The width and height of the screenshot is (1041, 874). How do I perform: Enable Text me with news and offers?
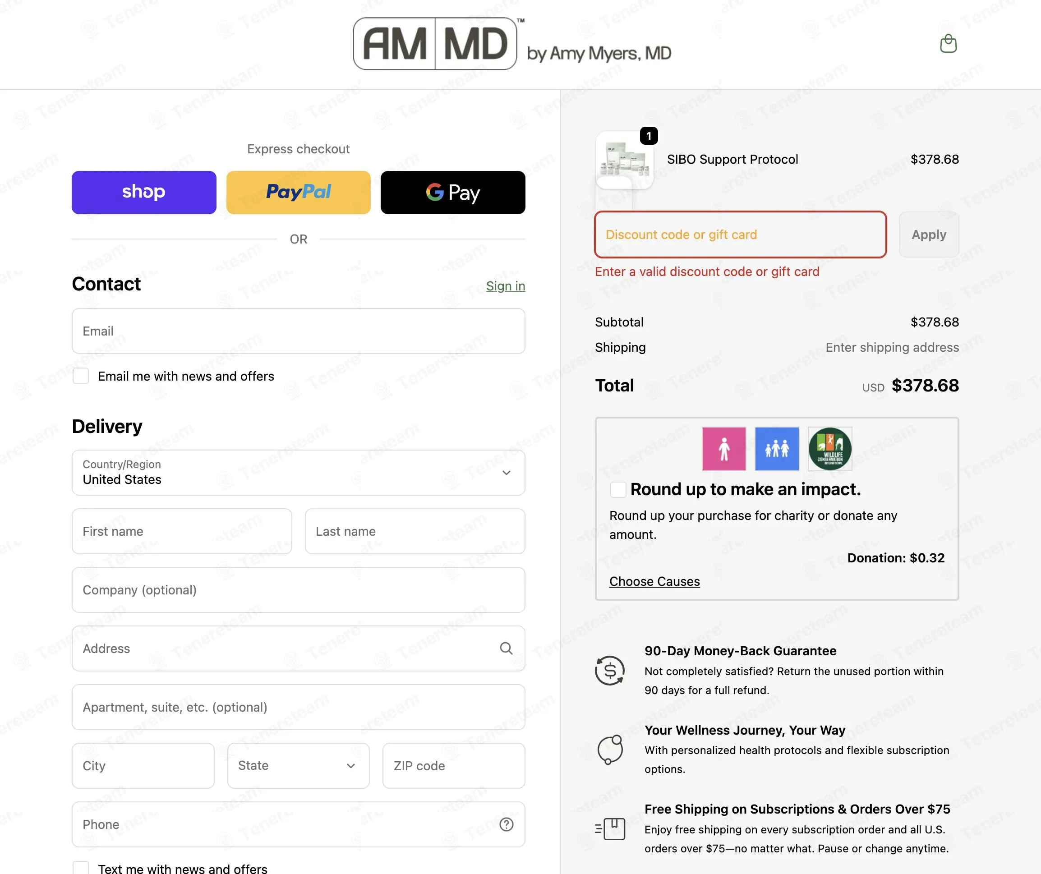pos(81,868)
